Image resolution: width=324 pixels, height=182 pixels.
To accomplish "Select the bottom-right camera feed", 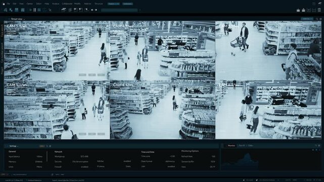I will pyautogui.click(x=268, y=110).
